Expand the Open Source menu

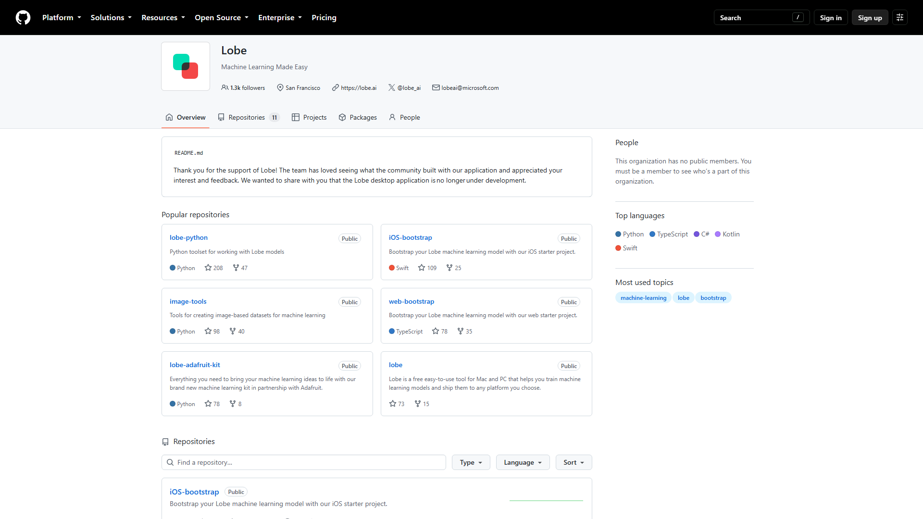pos(222,17)
